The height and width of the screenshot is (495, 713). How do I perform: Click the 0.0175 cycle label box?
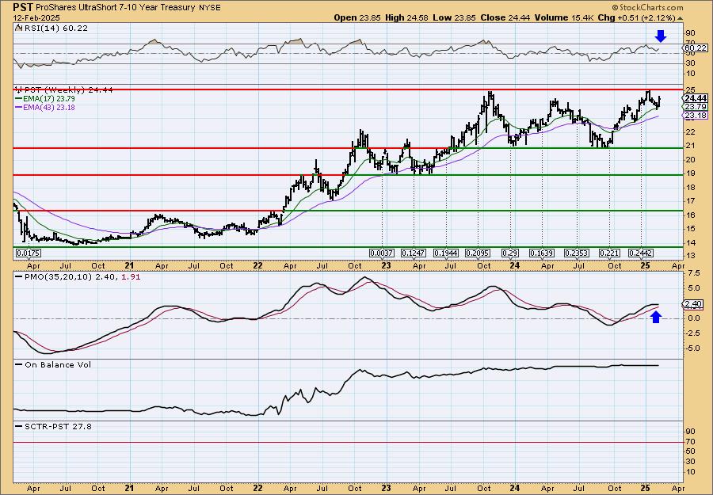pos(29,253)
